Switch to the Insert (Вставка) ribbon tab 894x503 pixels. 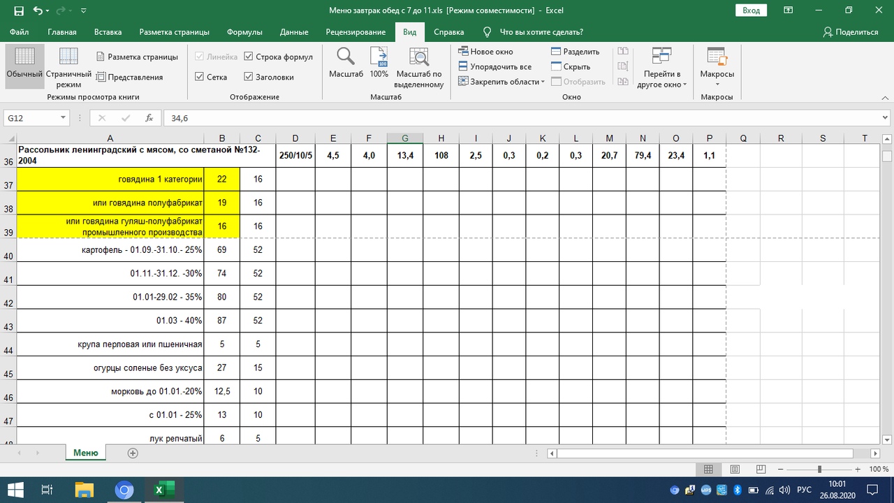[108, 32]
